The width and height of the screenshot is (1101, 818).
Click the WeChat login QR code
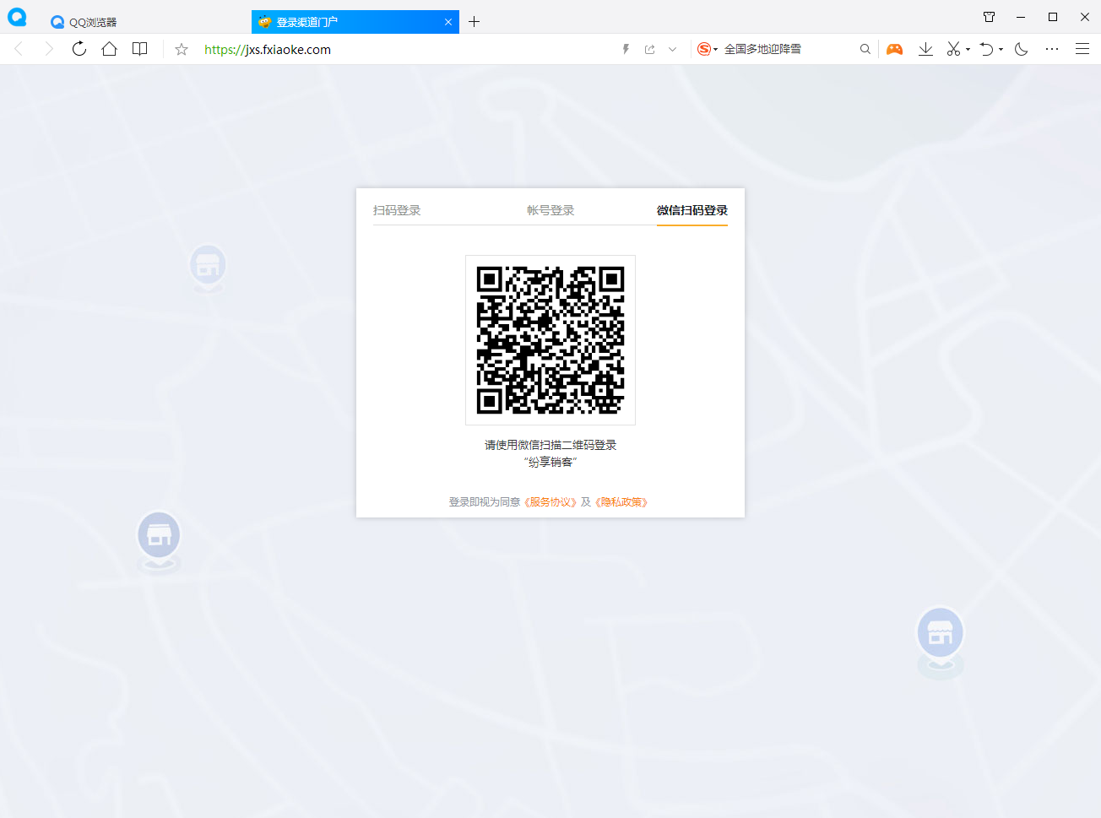pos(550,340)
